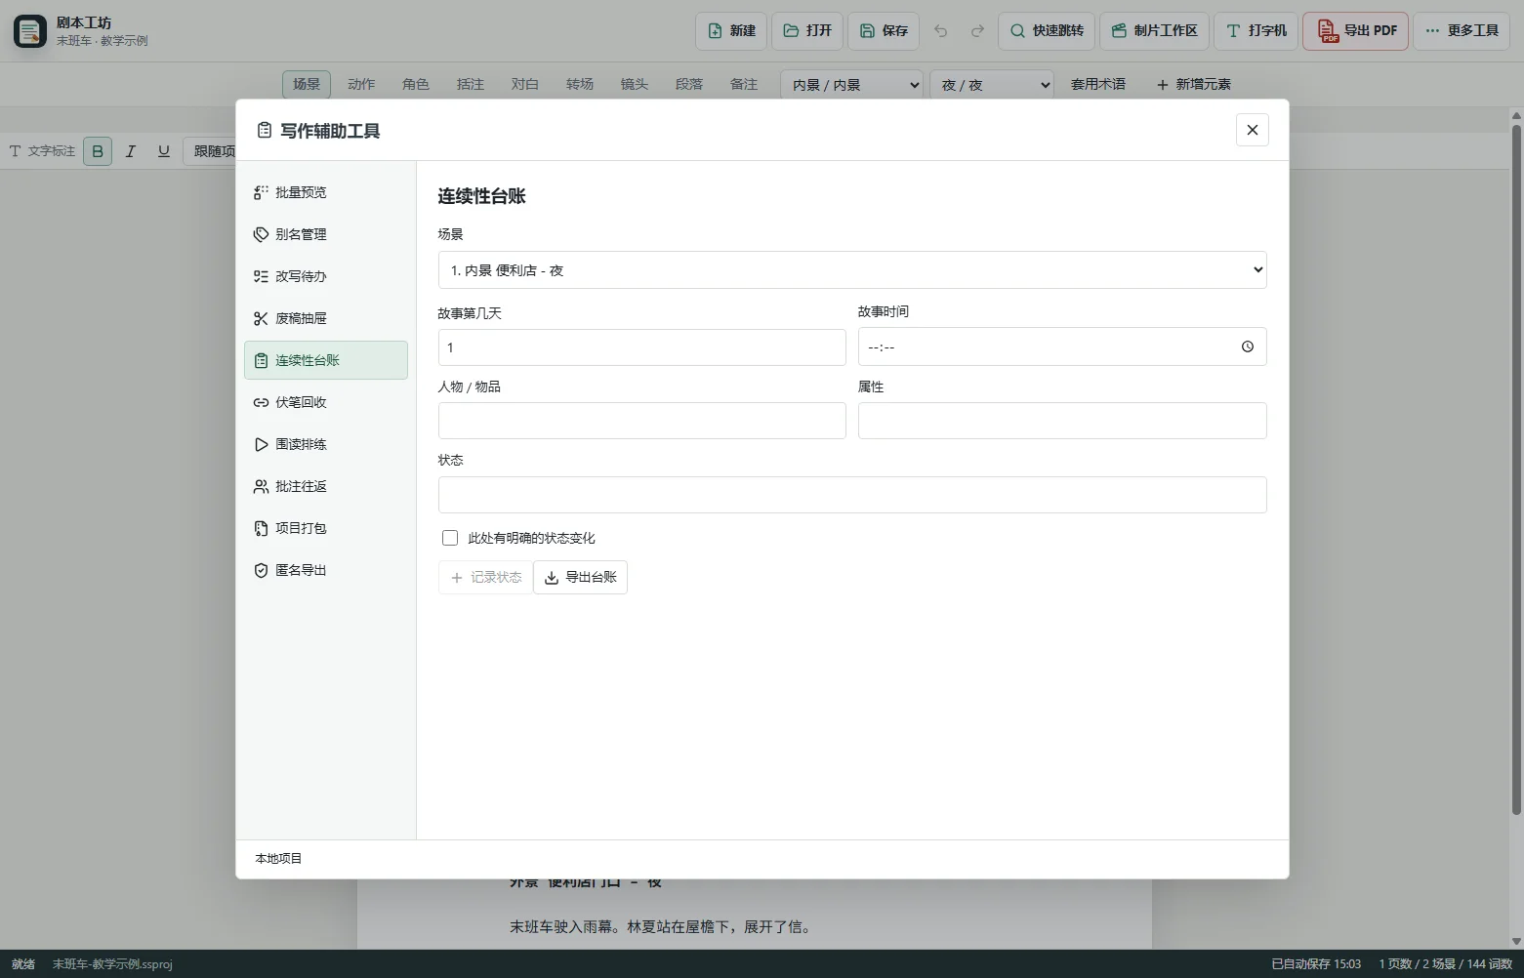Viewport: 1524px width, 978px height.
Task: Click the 打开 toolbar button
Action: pyautogui.click(x=807, y=31)
